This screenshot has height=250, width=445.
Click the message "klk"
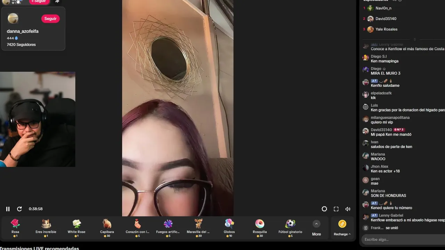click(x=373, y=98)
